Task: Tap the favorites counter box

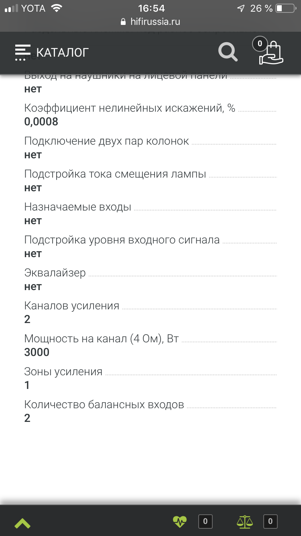Action: coord(205,522)
